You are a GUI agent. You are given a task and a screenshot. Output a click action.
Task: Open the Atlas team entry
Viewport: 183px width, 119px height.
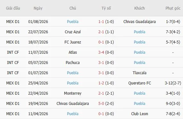pyautogui.click(x=73, y=52)
